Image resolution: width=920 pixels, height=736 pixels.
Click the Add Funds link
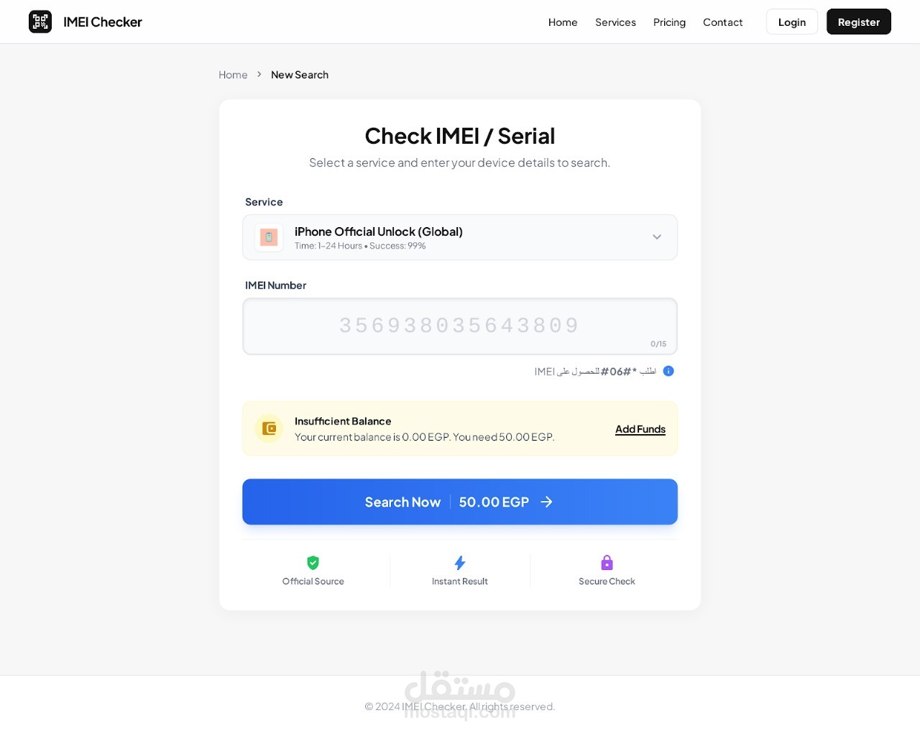(640, 428)
